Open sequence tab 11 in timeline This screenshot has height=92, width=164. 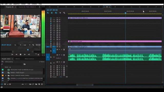click(x=131, y=7)
